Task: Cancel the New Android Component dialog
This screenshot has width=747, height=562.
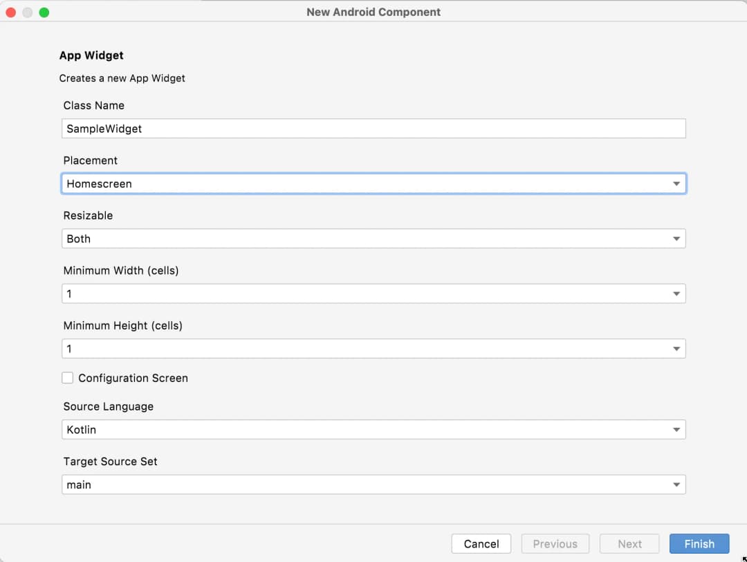Action: (x=481, y=544)
